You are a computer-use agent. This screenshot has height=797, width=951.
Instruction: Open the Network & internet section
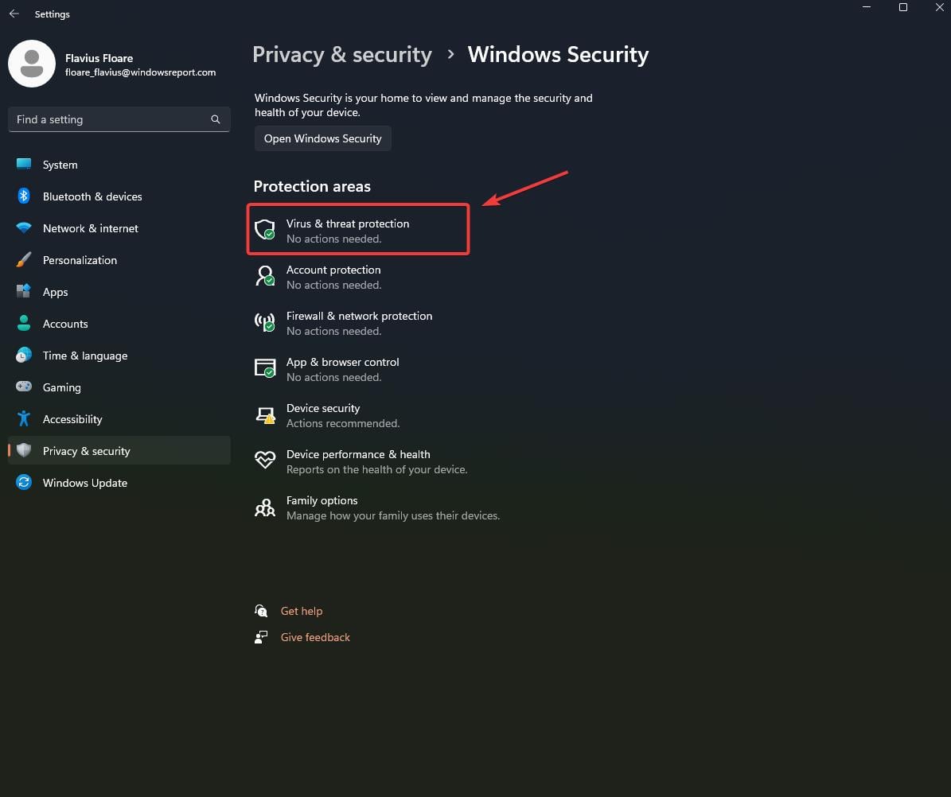coord(90,228)
